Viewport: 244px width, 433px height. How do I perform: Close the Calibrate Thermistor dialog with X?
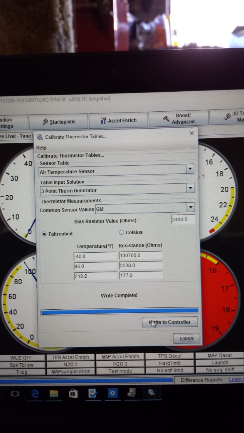(192, 133)
